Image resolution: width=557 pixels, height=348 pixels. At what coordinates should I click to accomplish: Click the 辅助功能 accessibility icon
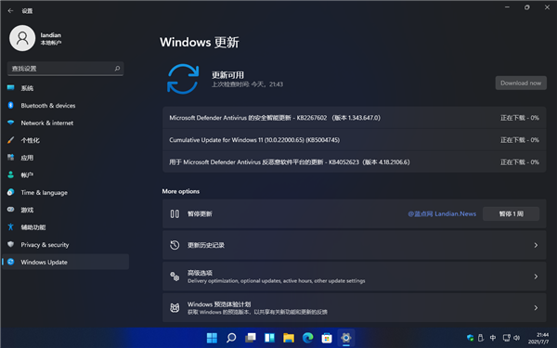tap(10, 227)
